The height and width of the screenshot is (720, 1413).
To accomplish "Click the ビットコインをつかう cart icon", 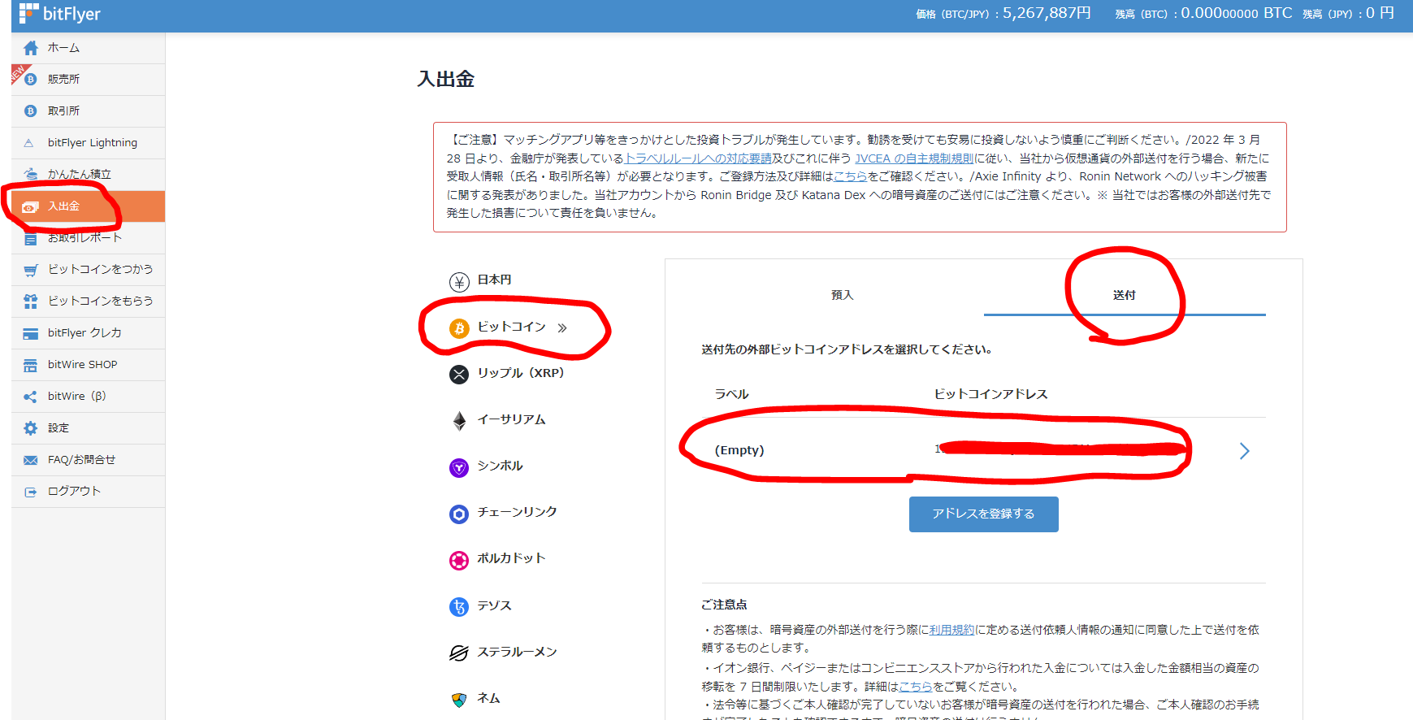I will 31,270.
